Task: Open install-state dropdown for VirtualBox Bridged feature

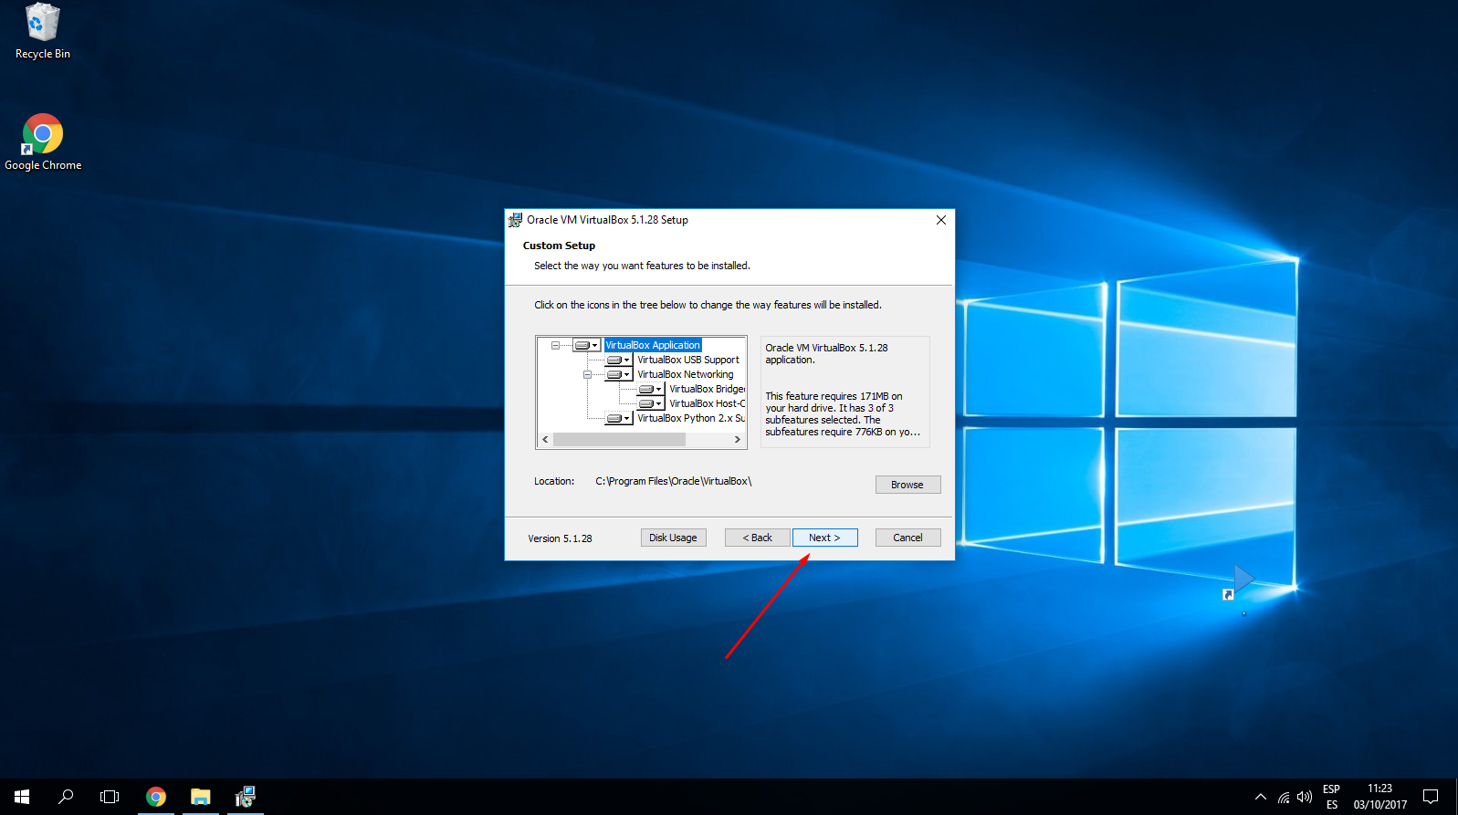Action: tap(650, 389)
